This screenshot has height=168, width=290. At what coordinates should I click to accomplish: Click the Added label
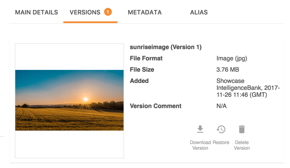click(139, 81)
